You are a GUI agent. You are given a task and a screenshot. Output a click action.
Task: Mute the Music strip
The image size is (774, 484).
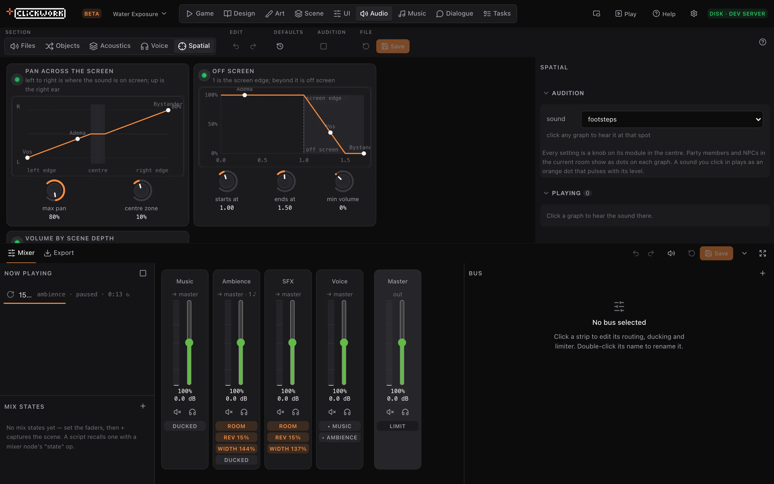(x=177, y=412)
